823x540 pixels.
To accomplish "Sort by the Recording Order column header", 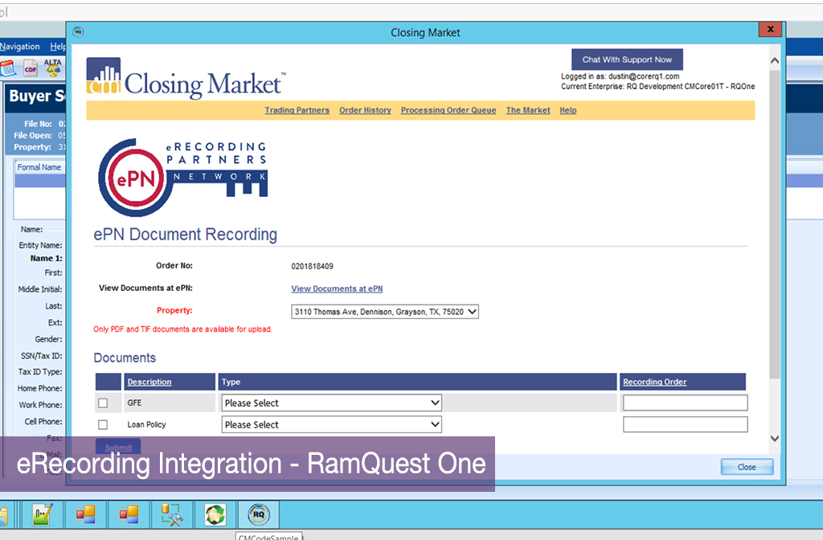I will (654, 382).
